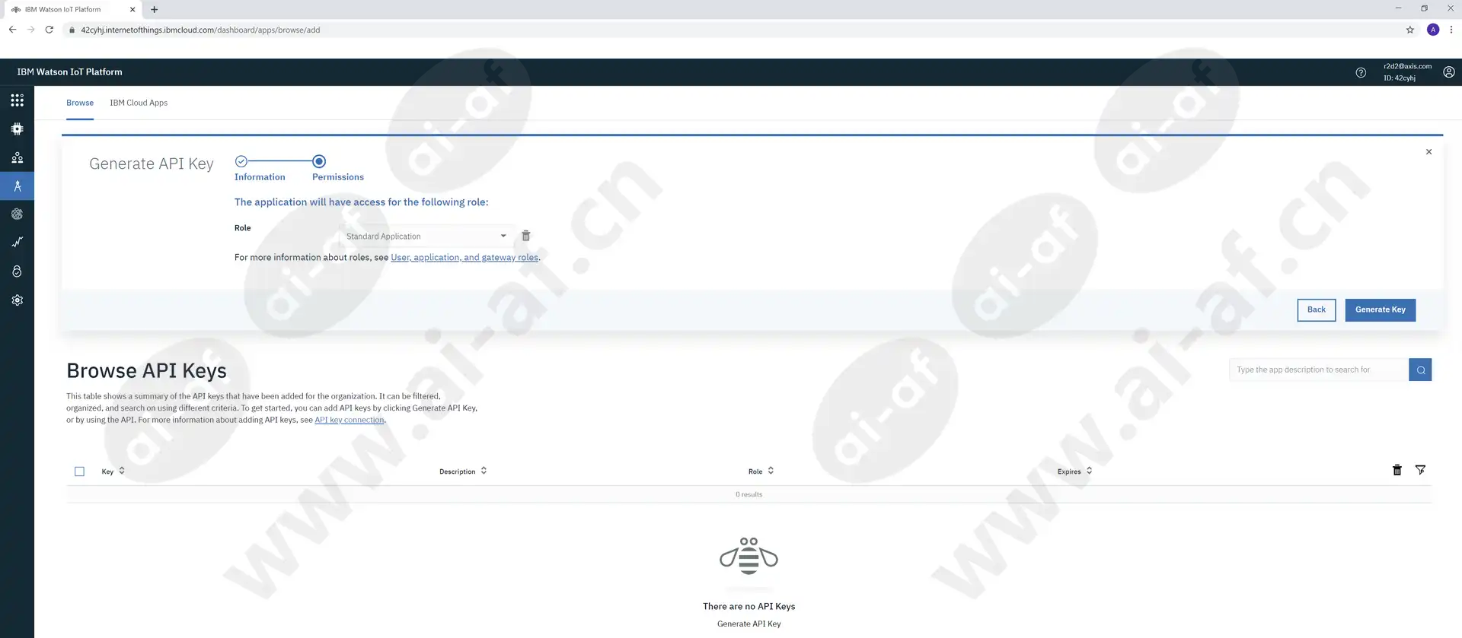Open User, application, and gateway roles link
Image resolution: width=1462 pixels, height=638 pixels.
click(464, 258)
